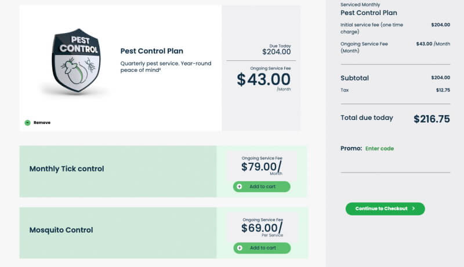The width and height of the screenshot is (464, 267).
Task: Click the Total due today amount $216.75
Action: click(432, 119)
